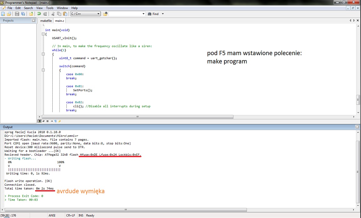361x218 pixels.
Task: Close the Projects panel
Action: 34,20
